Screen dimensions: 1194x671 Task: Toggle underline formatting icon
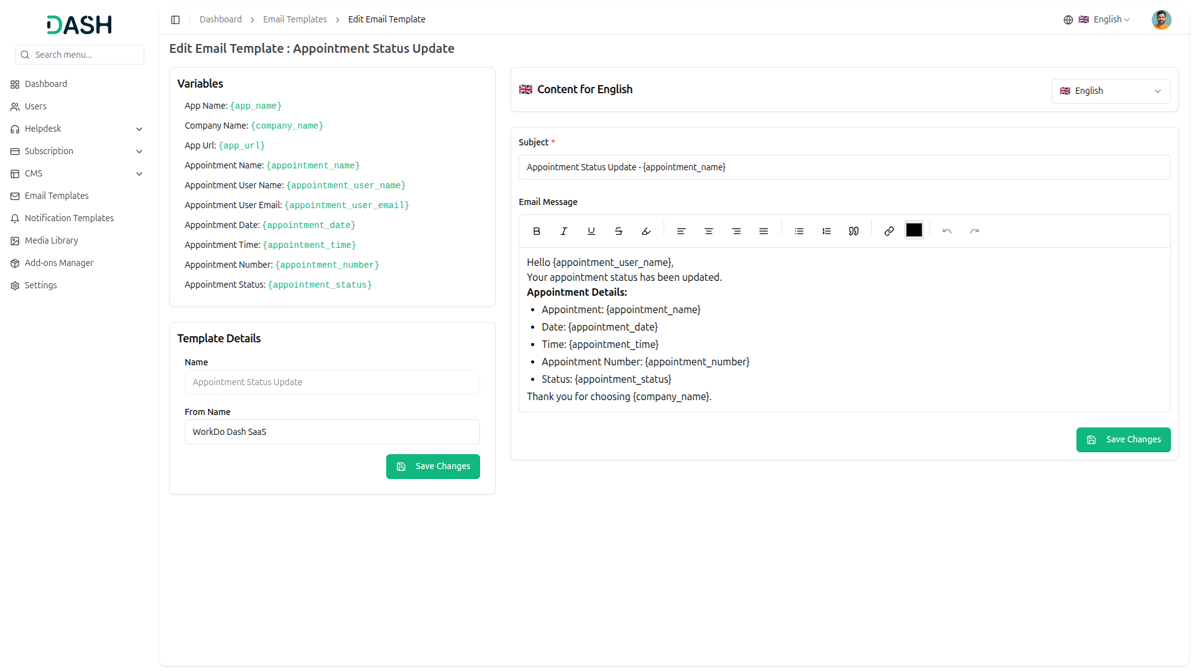591,231
